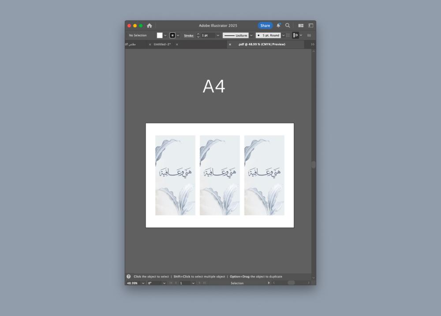Open the stroke weight dropdown
The height and width of the screenshot is (316, 441).
218,35
